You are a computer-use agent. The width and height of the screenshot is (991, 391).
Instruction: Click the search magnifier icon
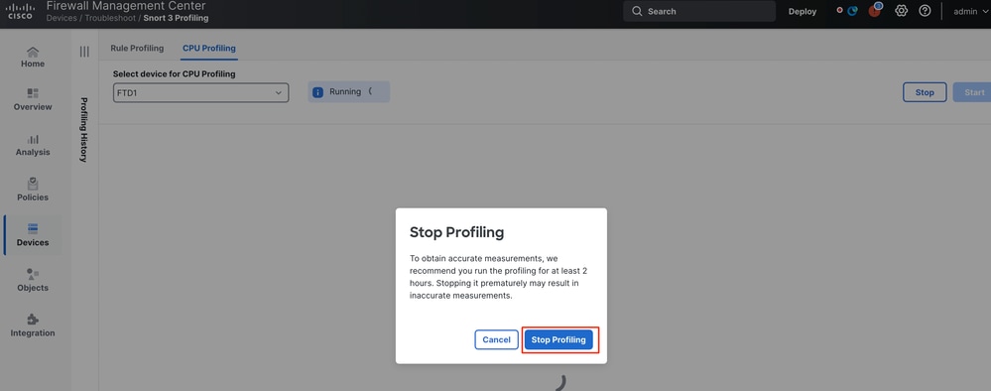tap(637, 11)
